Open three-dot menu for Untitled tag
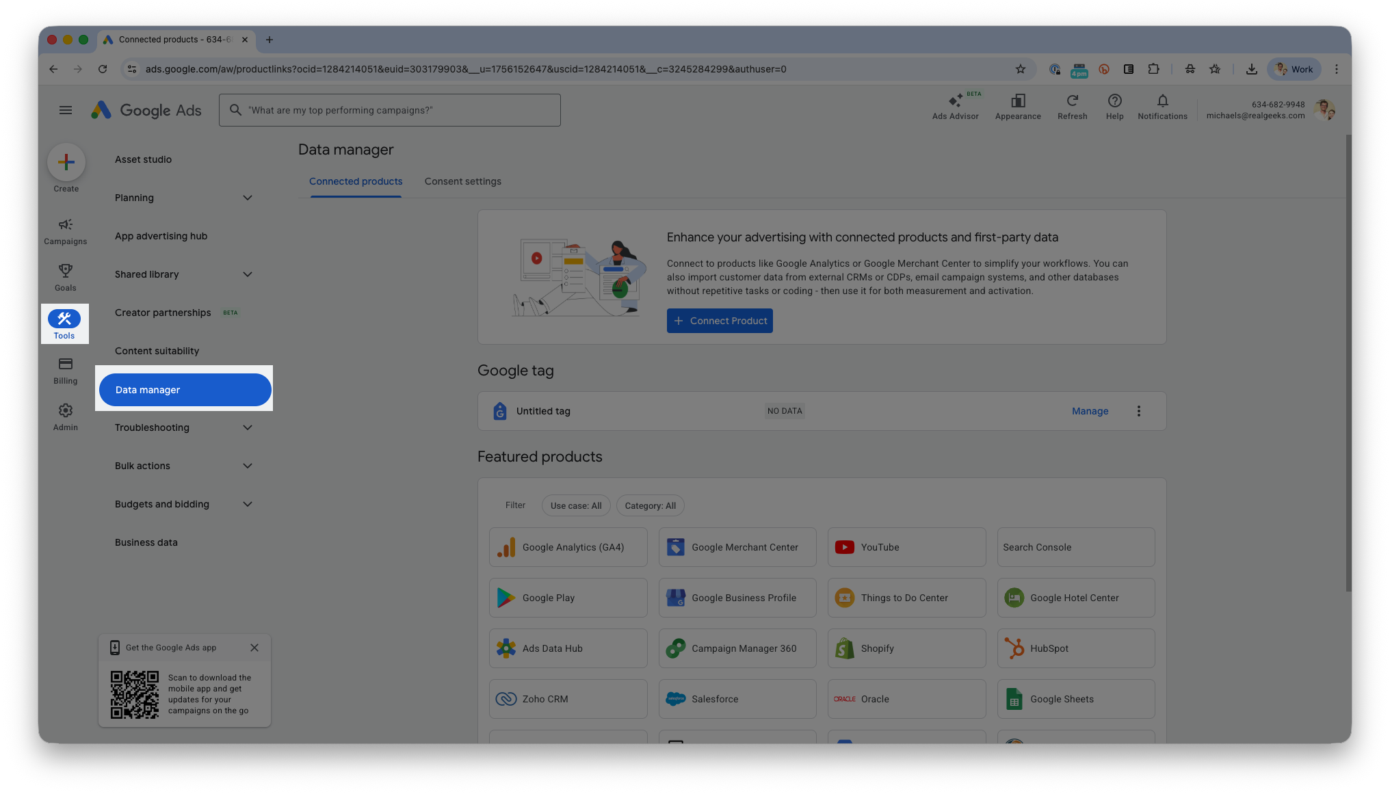 [x=1139, y=411]
